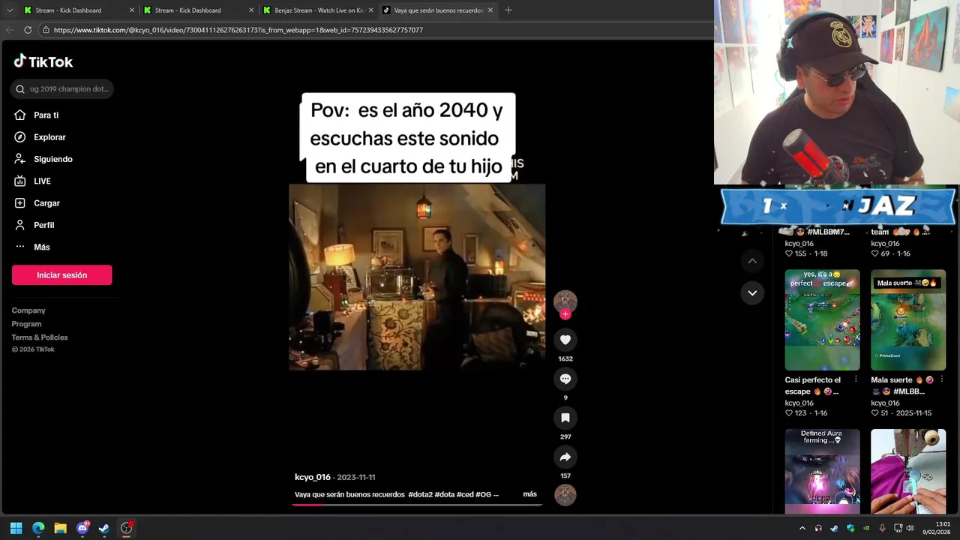Open Mala suerte video thumbnail
Image resolution: width=960 pixels, height=540 pixels.
tap(907, 319)
